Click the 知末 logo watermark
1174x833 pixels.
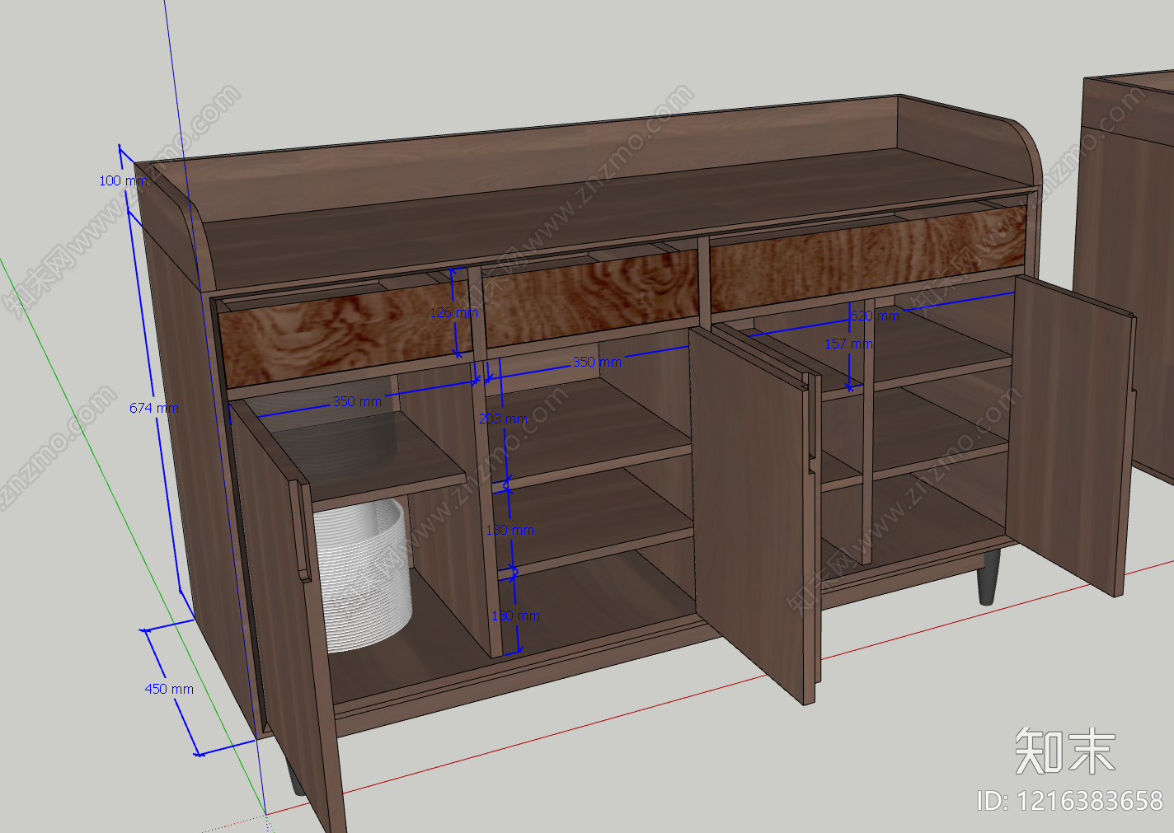click(1064, 751)
